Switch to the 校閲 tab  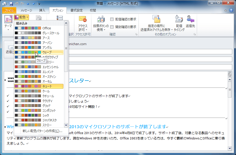point(93,10)
